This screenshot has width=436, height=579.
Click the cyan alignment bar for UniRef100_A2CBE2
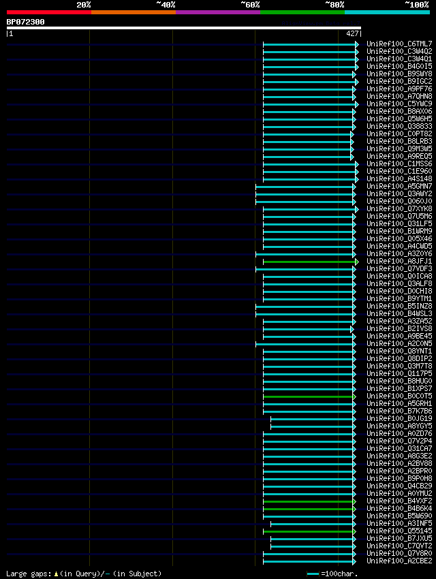[309, 562]
